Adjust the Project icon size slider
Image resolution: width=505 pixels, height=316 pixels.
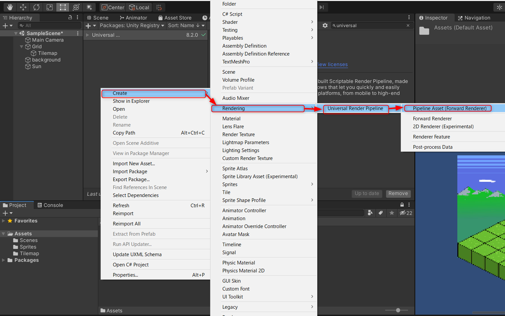[x=398, y=310]
